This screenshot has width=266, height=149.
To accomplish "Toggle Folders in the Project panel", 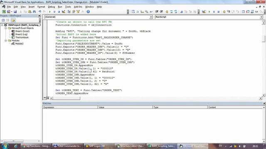I will [x=13, y=20].
